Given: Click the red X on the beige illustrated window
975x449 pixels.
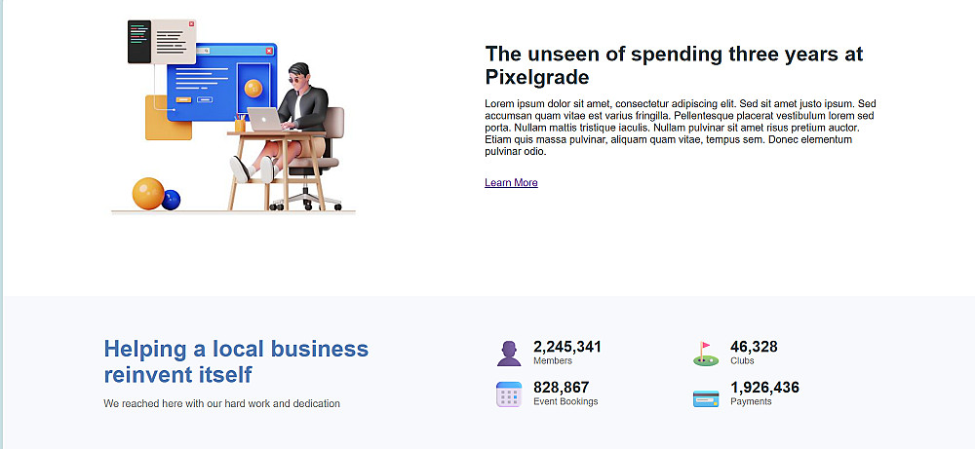Looking at the screenshot, I should click(190, 25).
